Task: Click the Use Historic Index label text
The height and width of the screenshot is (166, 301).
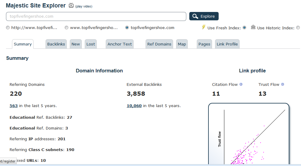Action: pos(276,28)
